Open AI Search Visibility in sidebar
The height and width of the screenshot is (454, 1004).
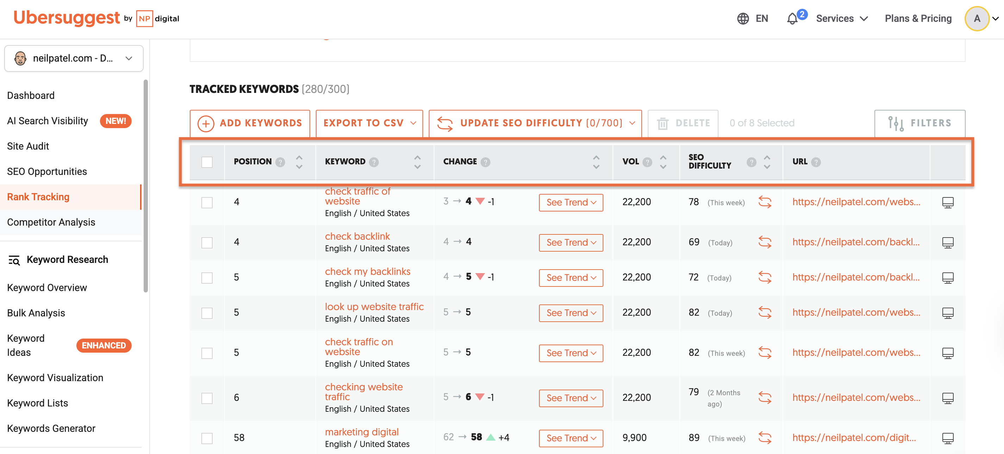[48, 120]
